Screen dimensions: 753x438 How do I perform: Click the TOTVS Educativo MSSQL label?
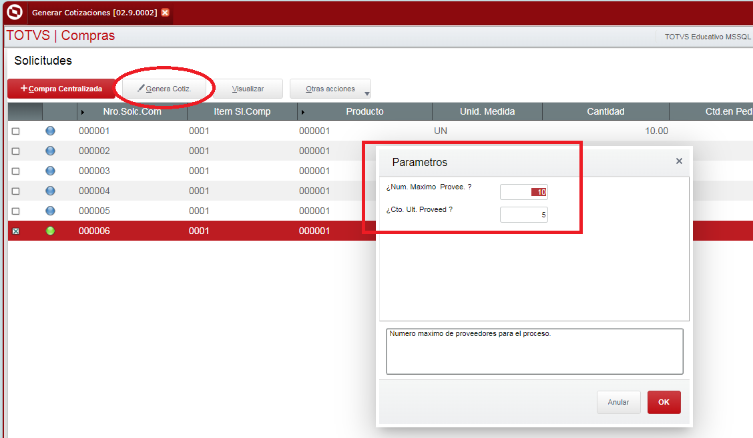708,37
